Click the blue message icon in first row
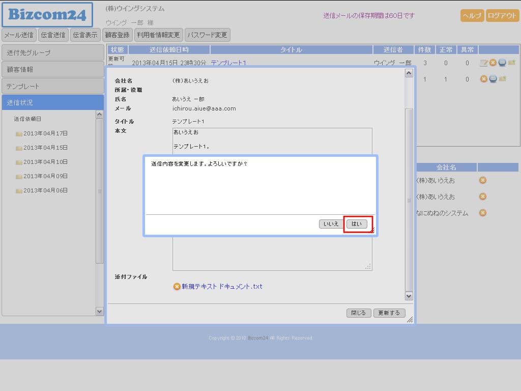Screen dimensions: 521x391 click(502, 63)
